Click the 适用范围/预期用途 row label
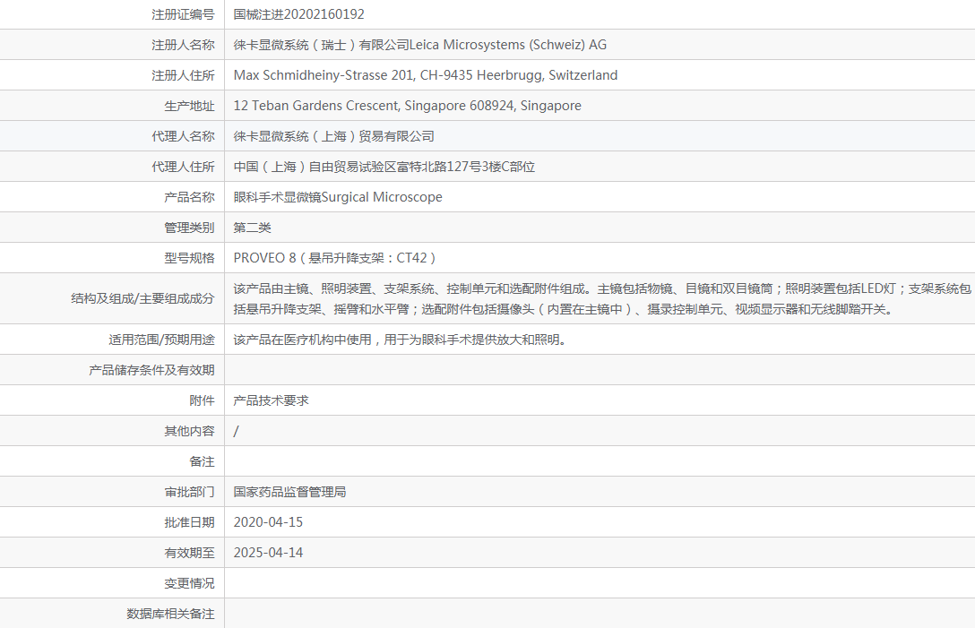The height and width of the screenshot is (628, 975). click(161, 340)
